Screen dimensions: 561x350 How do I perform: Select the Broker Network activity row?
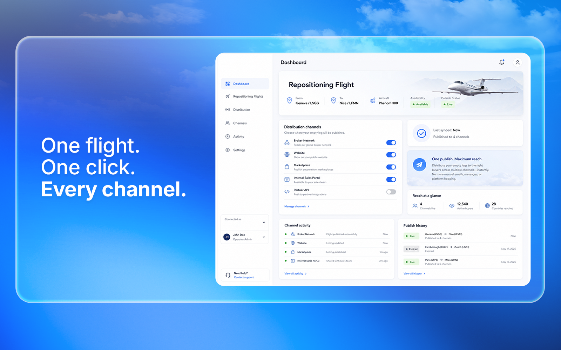coord(337,234)
